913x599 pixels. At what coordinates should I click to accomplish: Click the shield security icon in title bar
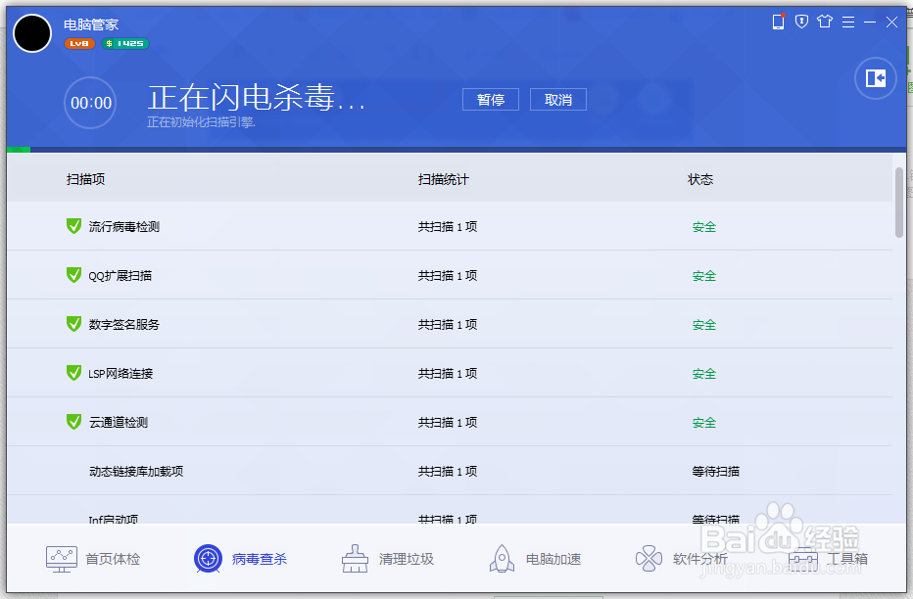(801, 23)
